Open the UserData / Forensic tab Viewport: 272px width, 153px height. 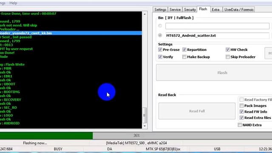pos(239,9)
